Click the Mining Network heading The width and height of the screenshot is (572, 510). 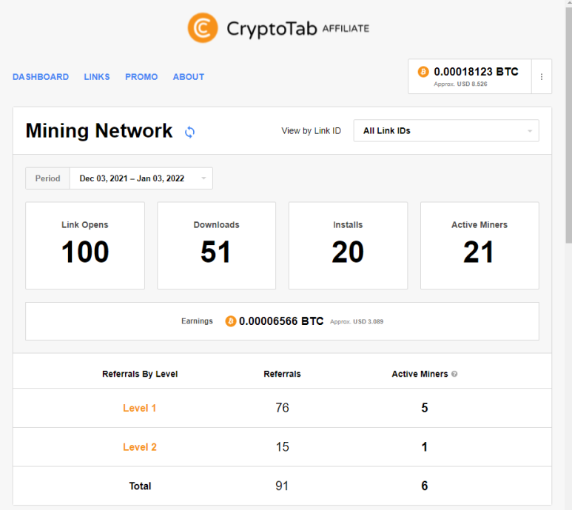click(x=99, y=130)
